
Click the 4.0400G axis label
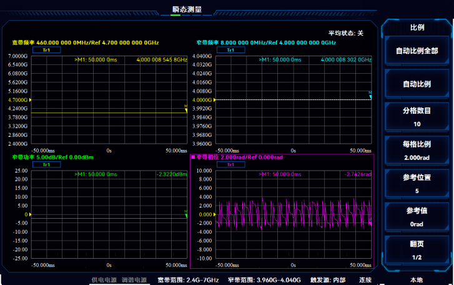click(202, 56)
